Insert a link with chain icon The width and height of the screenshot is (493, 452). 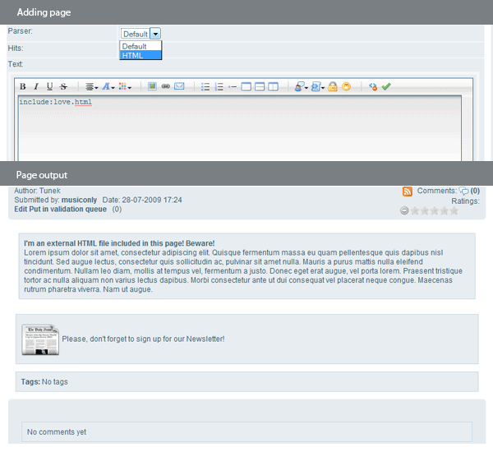(x=166, y=86)
